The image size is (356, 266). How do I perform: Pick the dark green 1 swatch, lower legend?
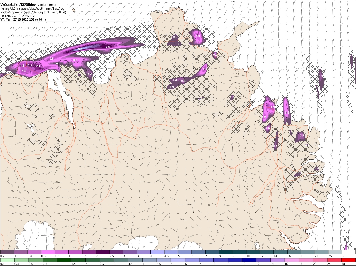[64, 260]
